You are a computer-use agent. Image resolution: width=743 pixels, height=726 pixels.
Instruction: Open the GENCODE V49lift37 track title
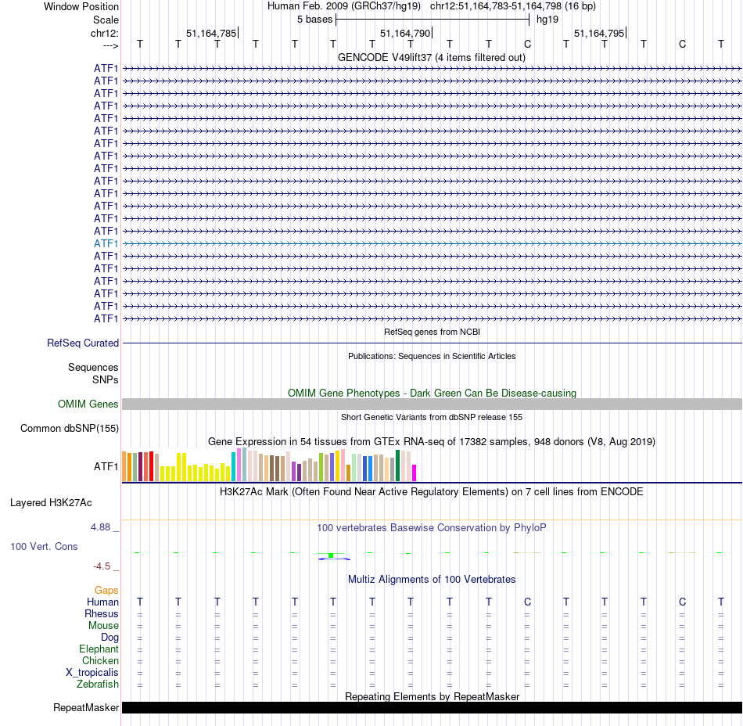coord(431,58)
